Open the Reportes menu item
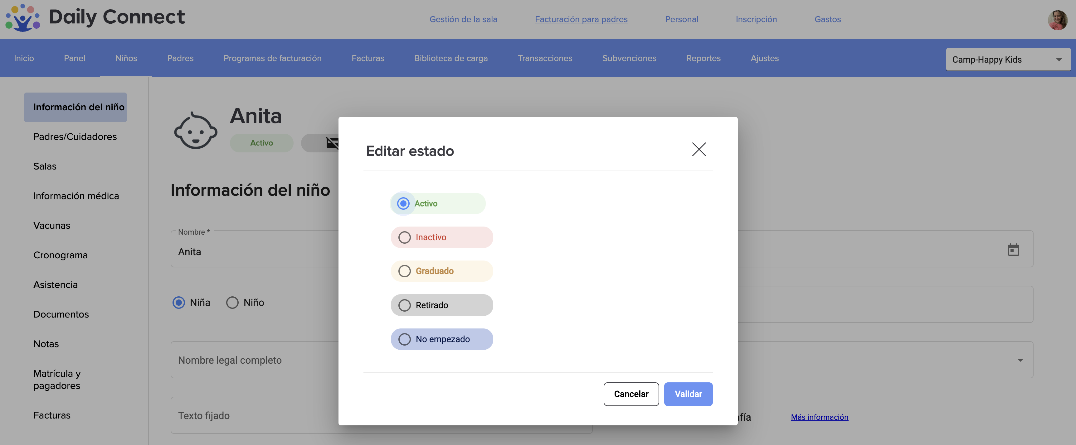Image resolution: width=1076 pixels, height=445 pixels. [703, 58]
